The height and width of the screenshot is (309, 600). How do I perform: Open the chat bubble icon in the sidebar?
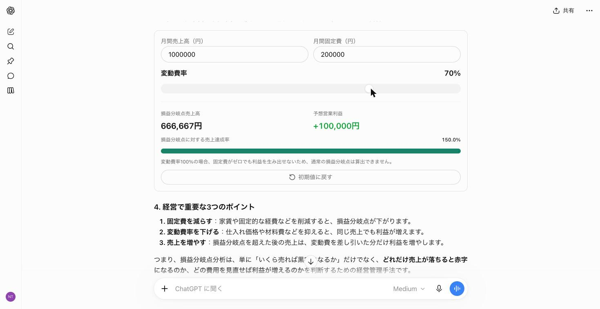[11, 76]
